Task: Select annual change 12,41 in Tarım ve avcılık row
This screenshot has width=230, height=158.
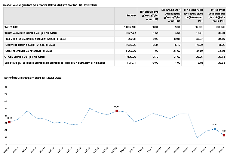Action: coord(199,33)
